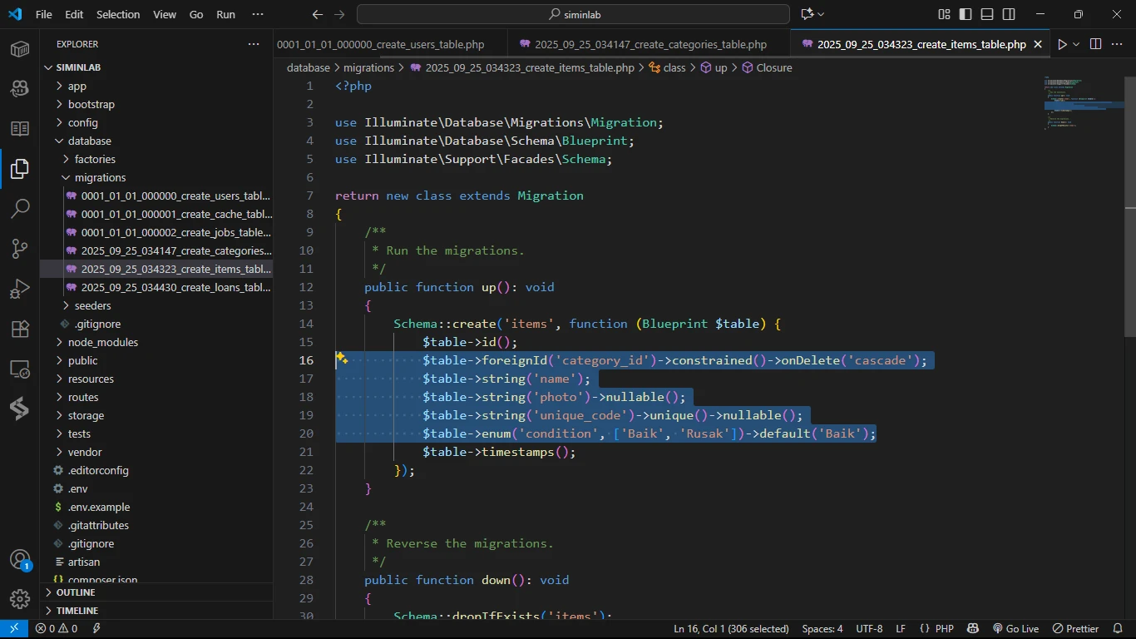
Task: Click the siminlab command center search box
Action: pyautogui.click(x=573, y=14)
